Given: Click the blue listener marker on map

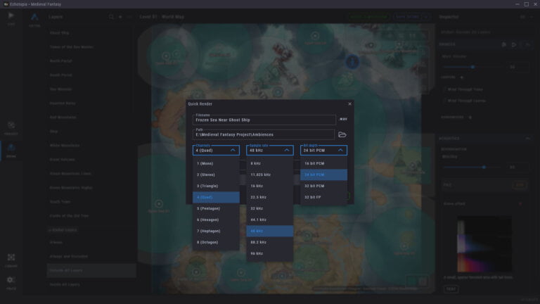Looking at the screenshot, I should [x=352, y=62].
